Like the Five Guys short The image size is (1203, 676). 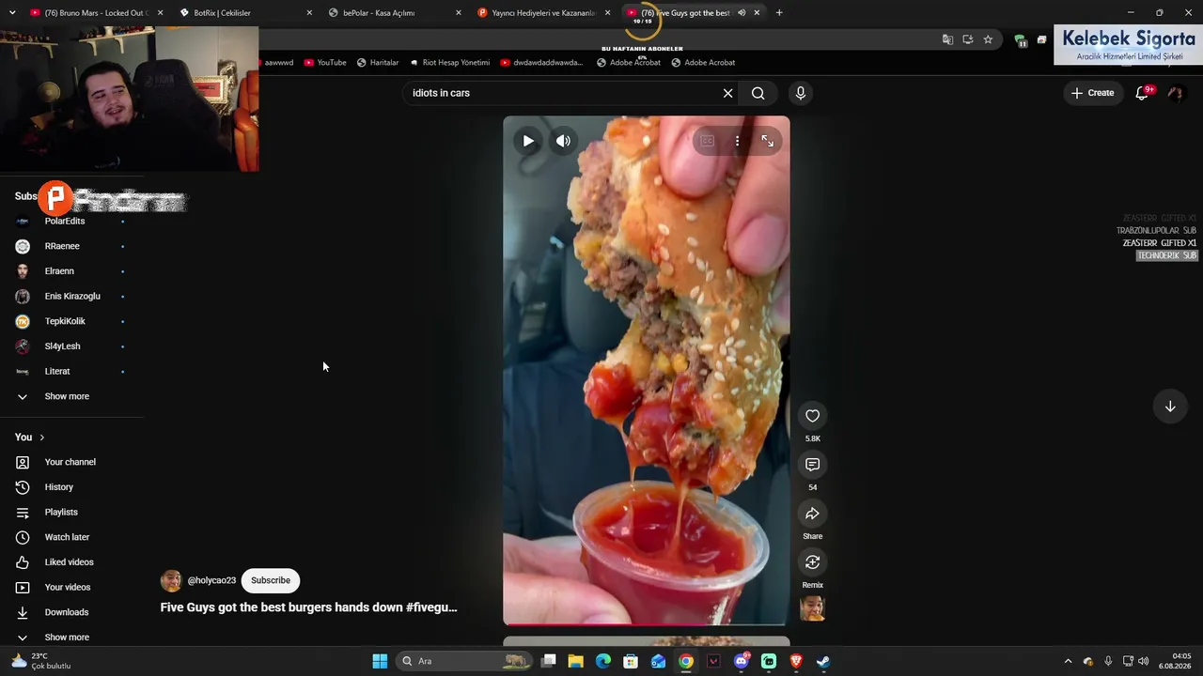tap(813, 416)
